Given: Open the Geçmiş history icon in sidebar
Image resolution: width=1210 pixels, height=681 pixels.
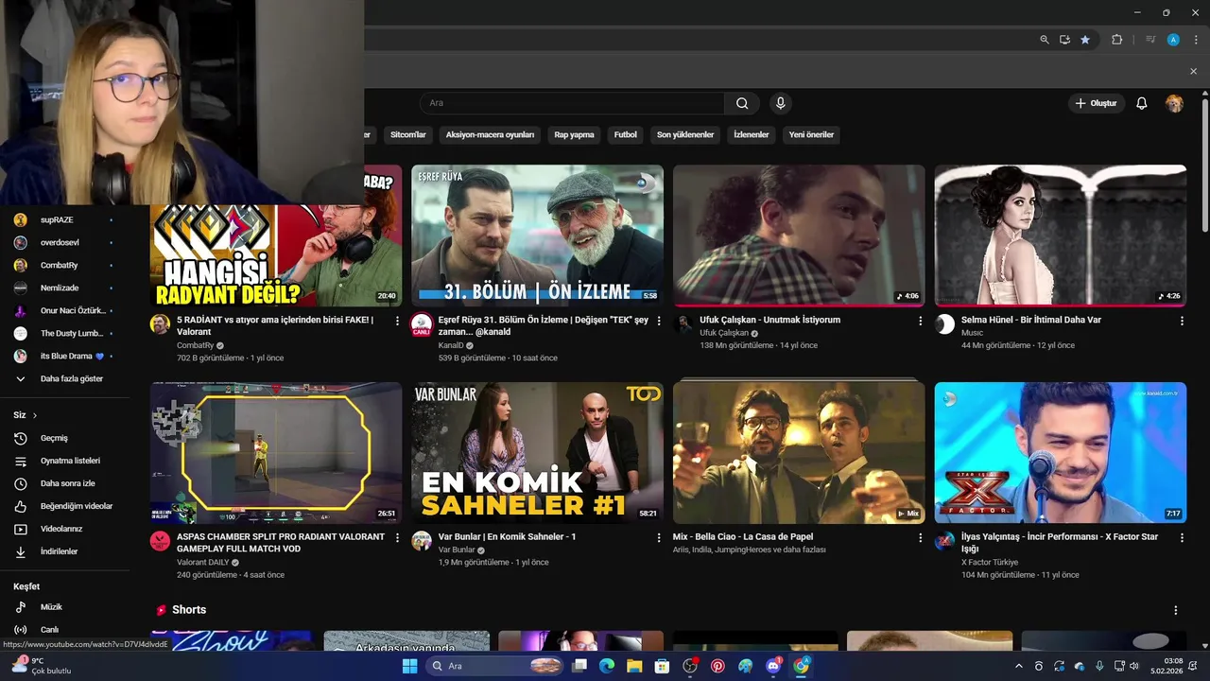Looking at the screenshot, I should pyautogui.click(x=21, y=438).
